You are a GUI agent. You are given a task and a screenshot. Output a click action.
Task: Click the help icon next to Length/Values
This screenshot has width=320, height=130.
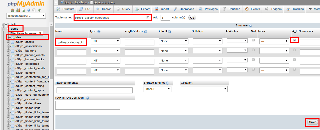(145, 32)
